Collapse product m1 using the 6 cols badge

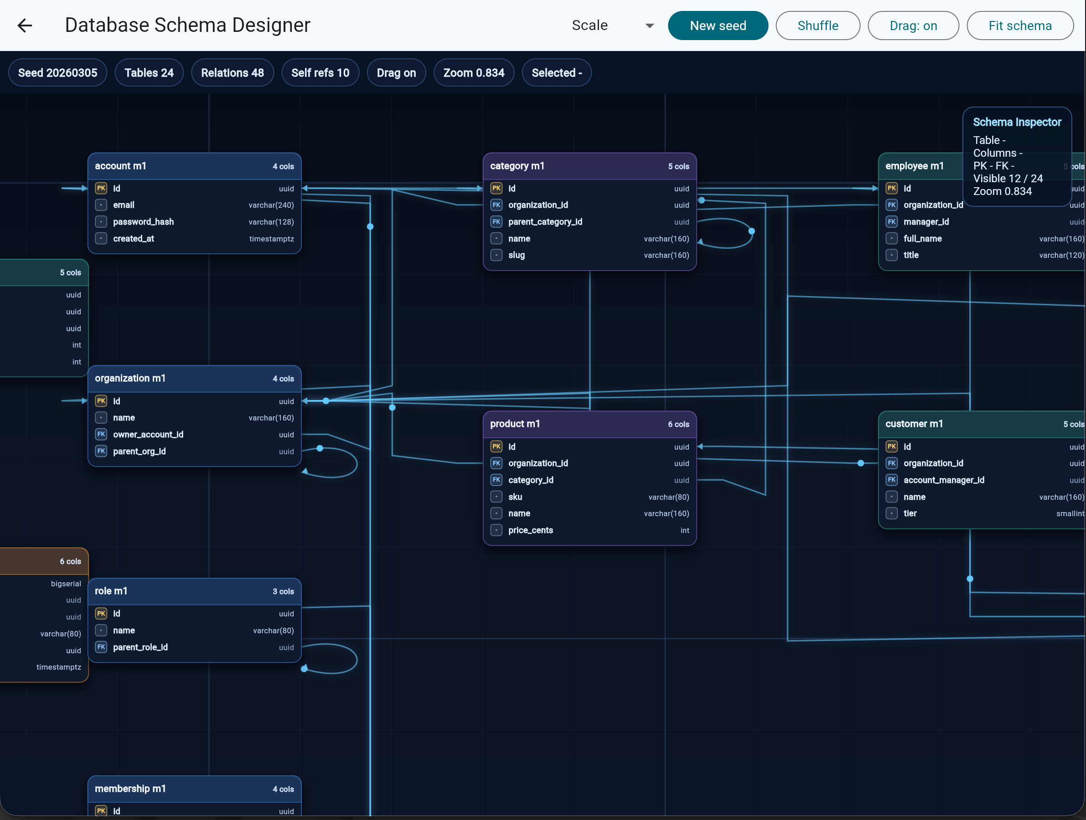pyautogui.click(x=678, y=424)
